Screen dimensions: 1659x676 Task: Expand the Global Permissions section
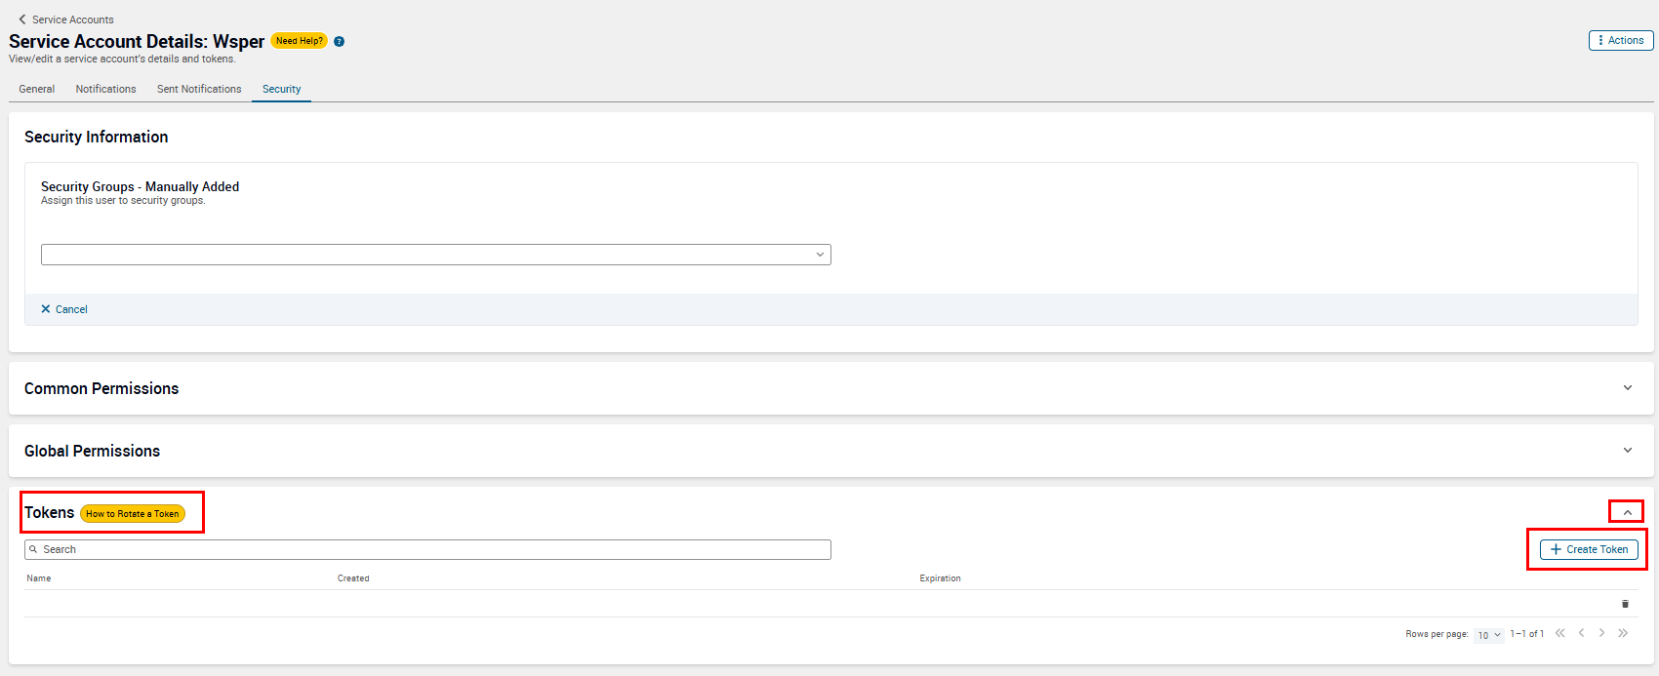pyautogui.click(x=1627, y=451)
